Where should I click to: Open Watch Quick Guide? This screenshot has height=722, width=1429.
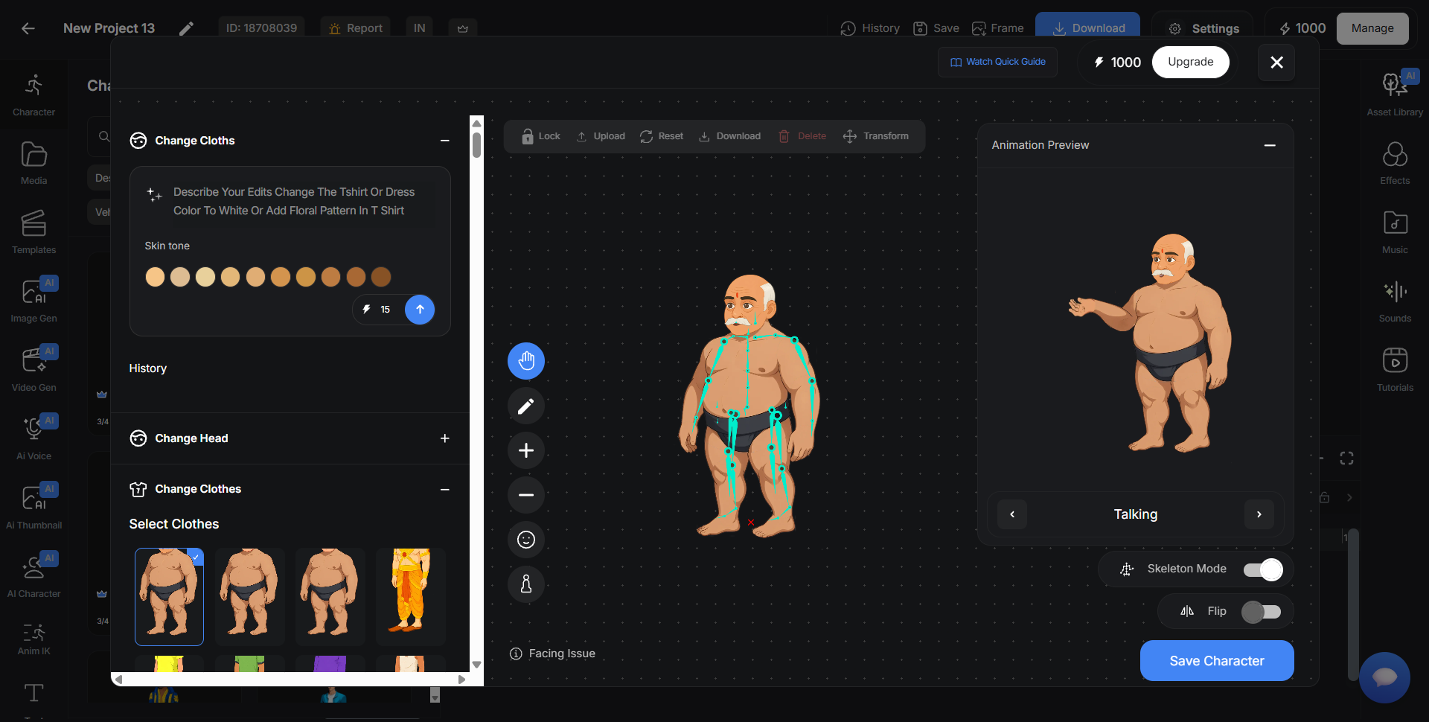tap(997, 62)
